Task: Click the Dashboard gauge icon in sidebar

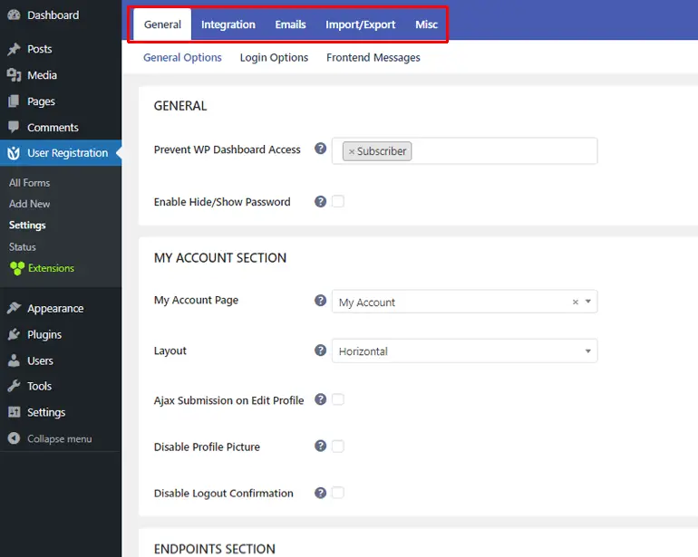Action: 14,15
